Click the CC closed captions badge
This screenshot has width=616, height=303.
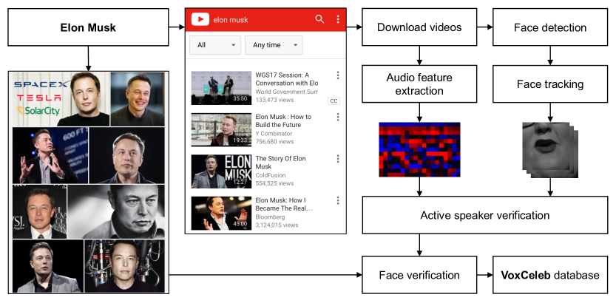point(334,101)
